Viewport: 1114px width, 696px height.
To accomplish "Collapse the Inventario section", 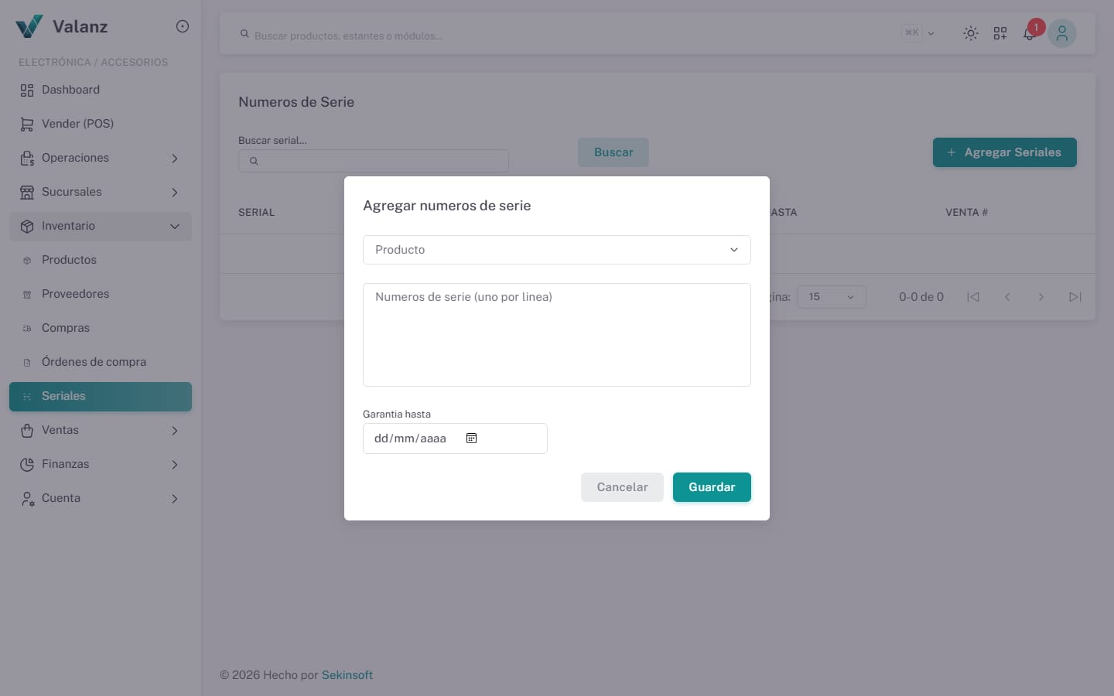I will click(x=101, y=226).
